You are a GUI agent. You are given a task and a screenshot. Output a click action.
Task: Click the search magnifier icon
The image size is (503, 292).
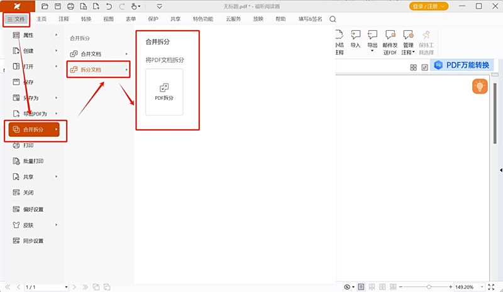[x=333, y=19]
